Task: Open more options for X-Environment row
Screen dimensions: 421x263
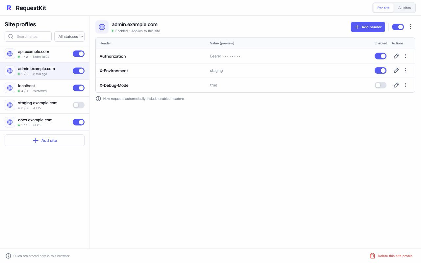Action: tap(406, 71)
